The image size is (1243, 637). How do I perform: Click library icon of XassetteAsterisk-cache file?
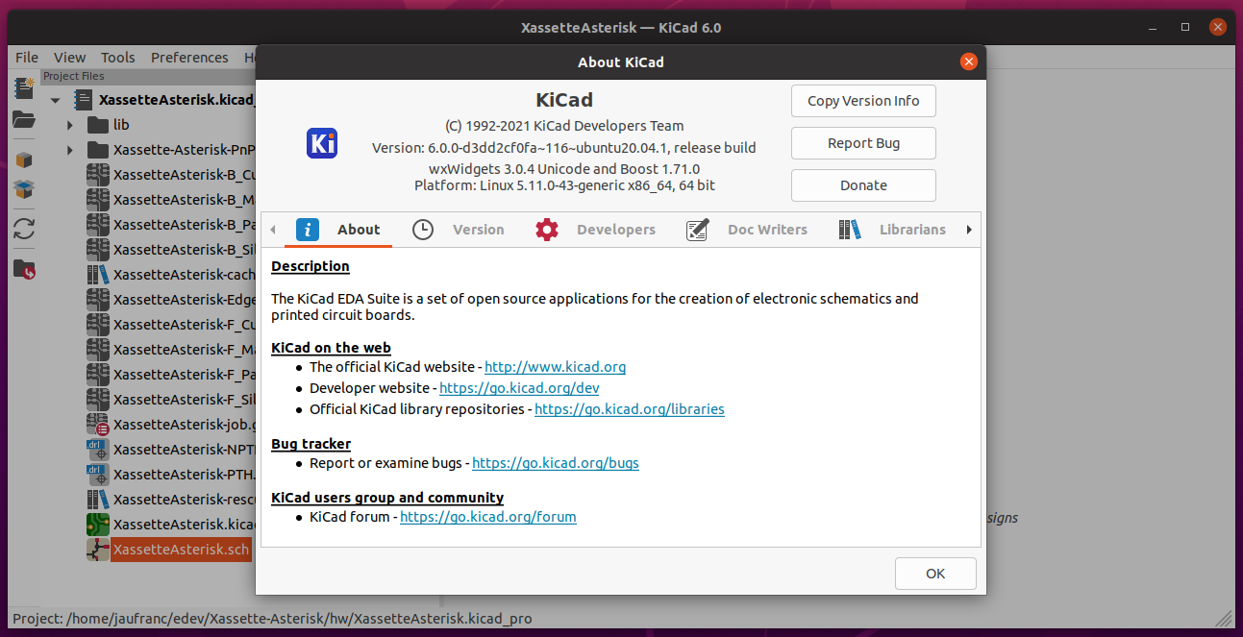(98, 275)
